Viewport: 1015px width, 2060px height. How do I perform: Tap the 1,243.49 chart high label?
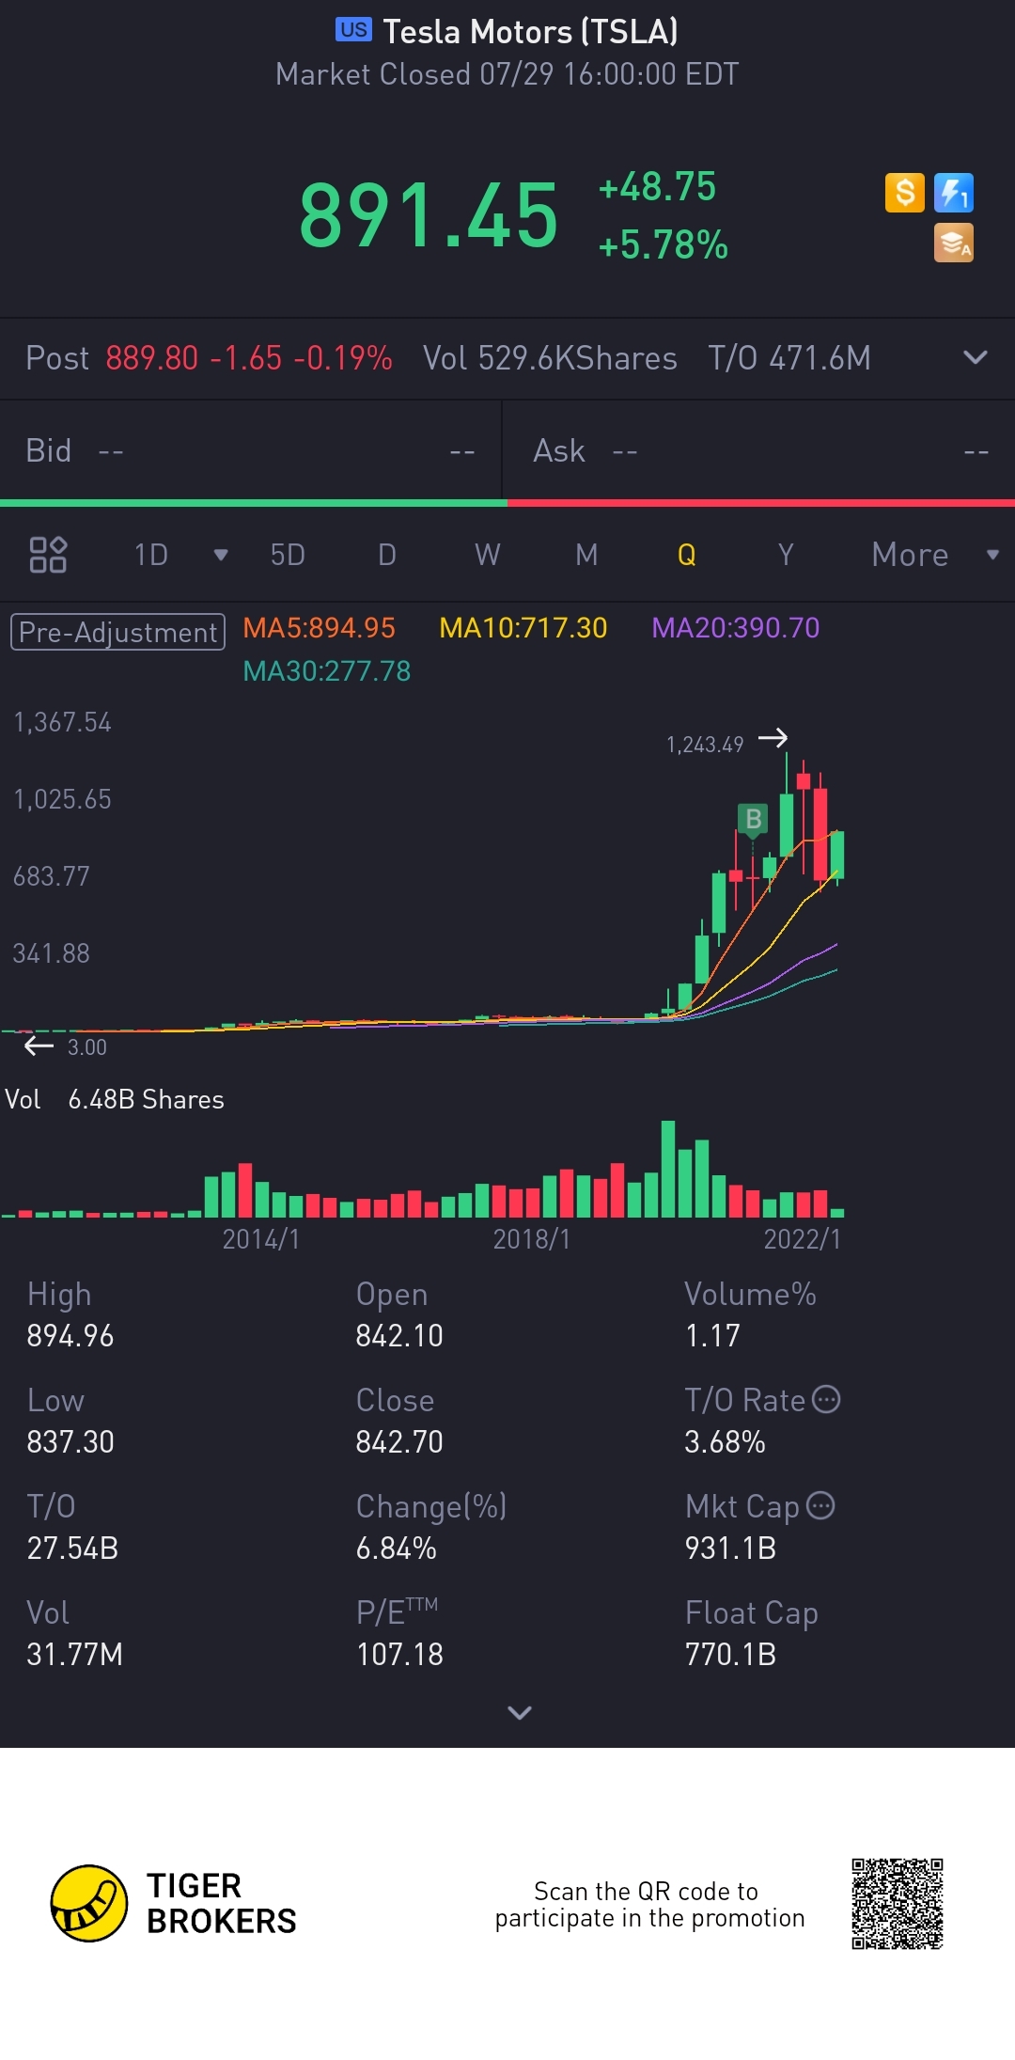[705, 745]
